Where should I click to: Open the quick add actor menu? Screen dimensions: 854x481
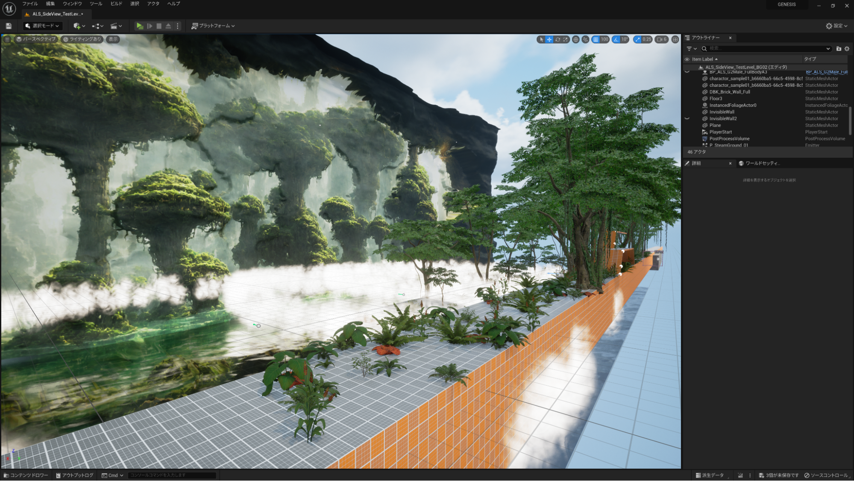79,26
